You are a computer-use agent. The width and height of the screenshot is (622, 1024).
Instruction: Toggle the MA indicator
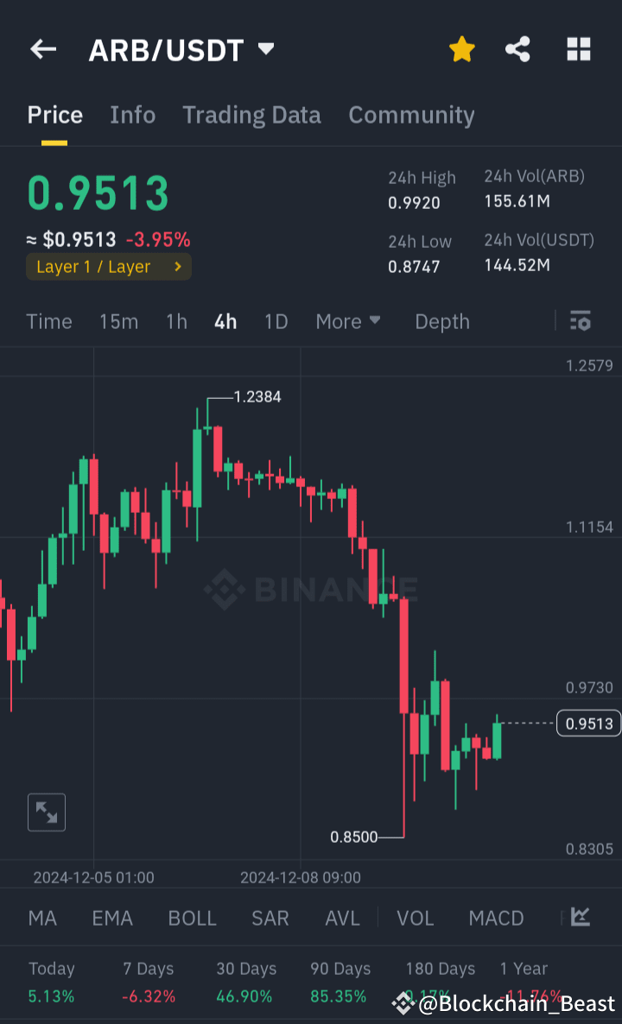coord(42,918)
